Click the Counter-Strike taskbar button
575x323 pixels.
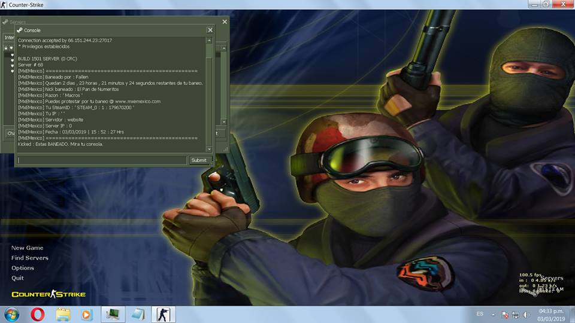(163, 315)
